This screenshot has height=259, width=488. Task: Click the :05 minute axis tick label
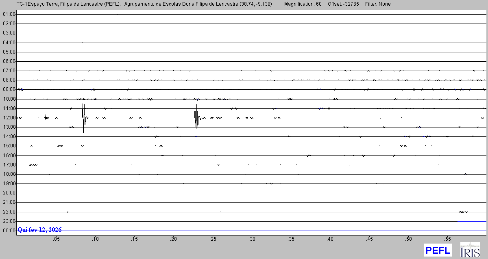click(56, 239)
